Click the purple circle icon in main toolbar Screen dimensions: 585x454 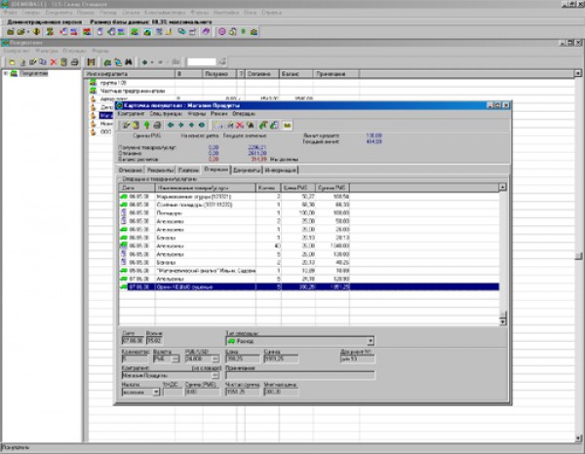tap(222, 32)
